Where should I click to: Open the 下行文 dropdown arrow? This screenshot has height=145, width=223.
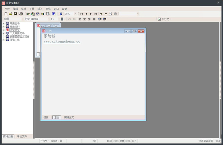coord(170,19)
